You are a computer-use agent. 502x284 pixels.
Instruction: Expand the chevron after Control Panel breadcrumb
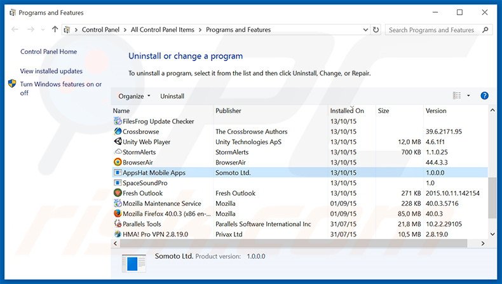pos(125,30)
